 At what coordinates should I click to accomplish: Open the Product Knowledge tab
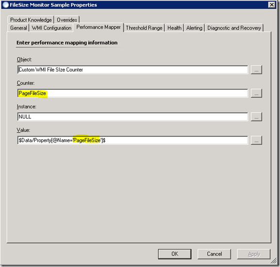tap(31, 20)
